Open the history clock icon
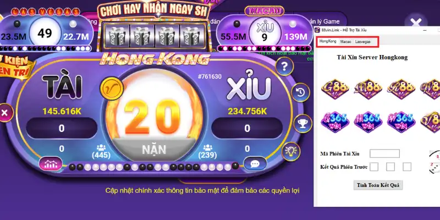 [300, 92]
